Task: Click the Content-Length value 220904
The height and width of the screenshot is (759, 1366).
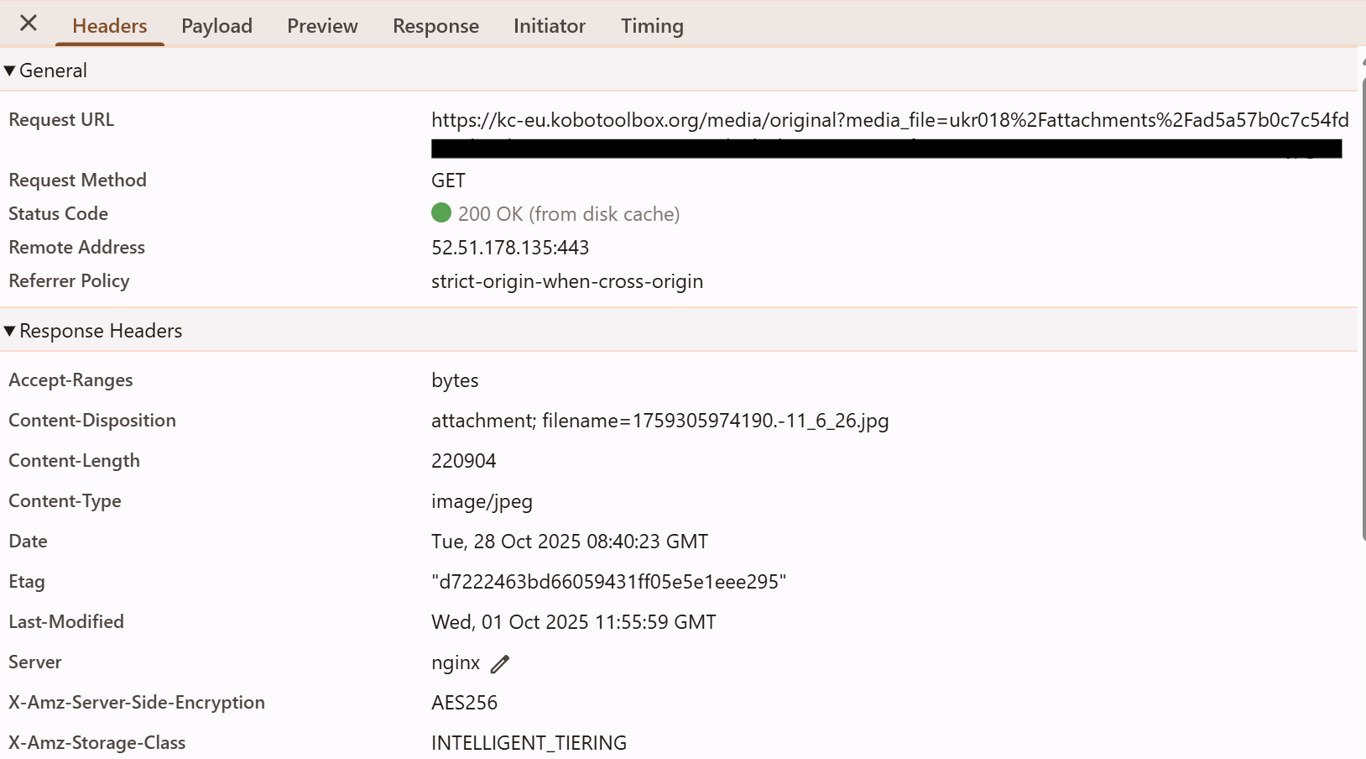Action: [463, 461]
